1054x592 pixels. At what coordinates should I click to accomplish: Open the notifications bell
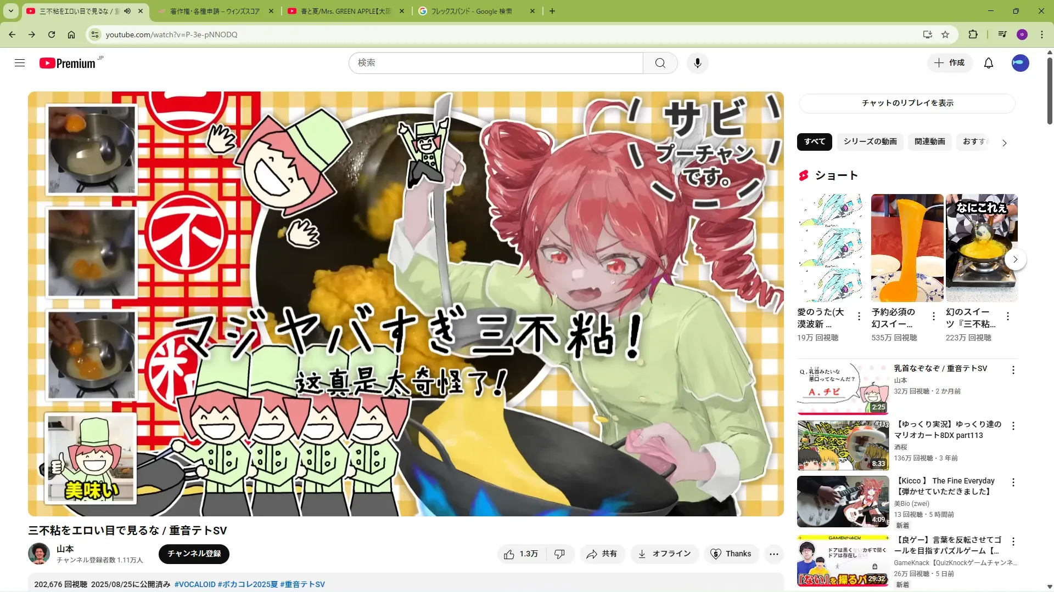[x=988, y=63]
